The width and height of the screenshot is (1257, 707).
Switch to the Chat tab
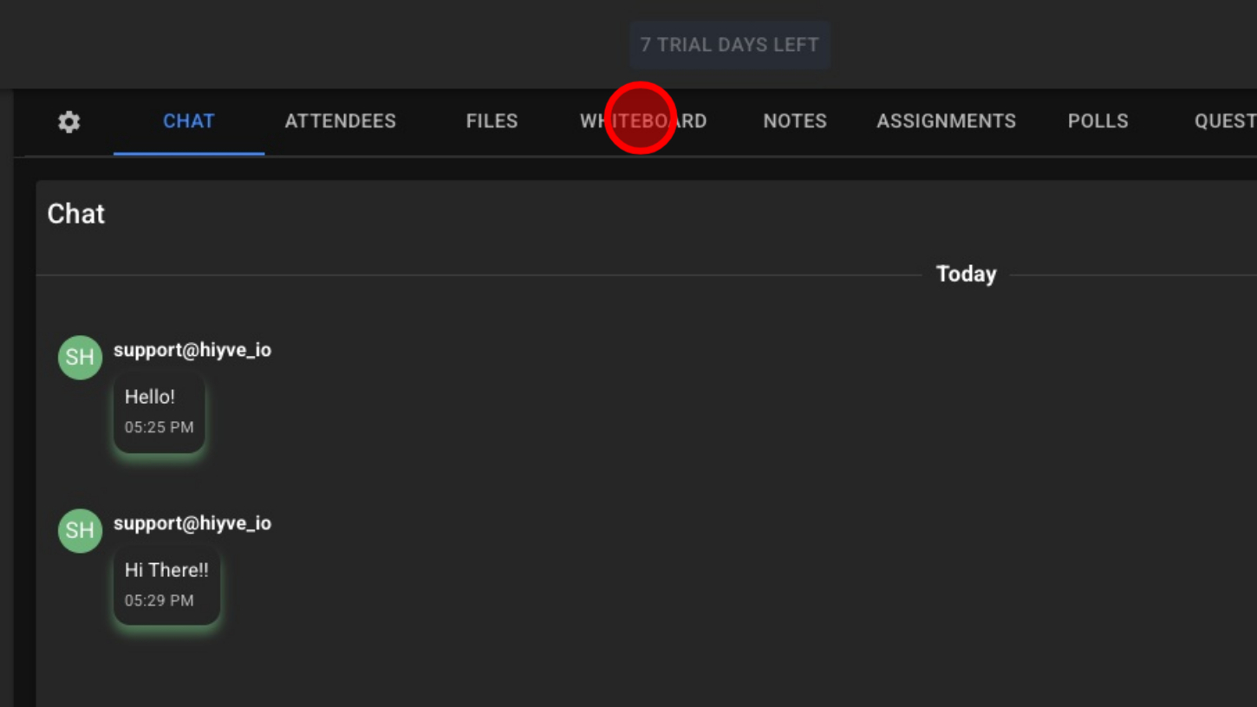[x=189, y=121]
